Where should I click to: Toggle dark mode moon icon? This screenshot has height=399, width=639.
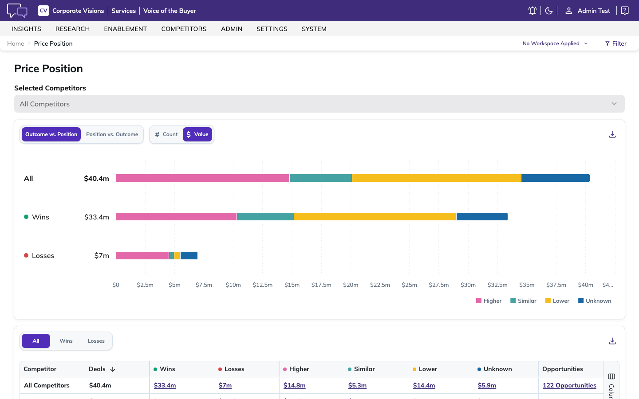549,11
